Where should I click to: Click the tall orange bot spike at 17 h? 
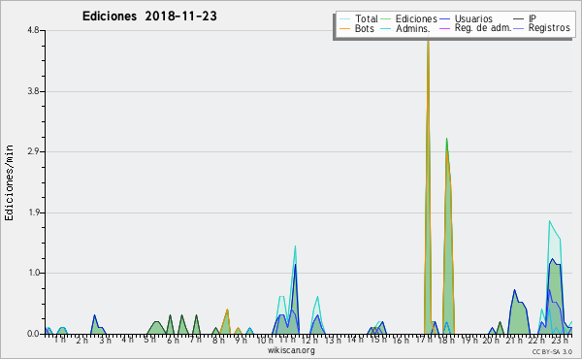pos(428,185)
